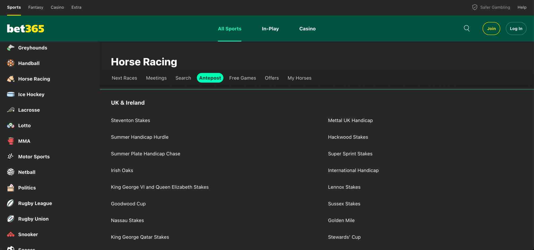Screen dimensions: 534x250
Task: Select Ice Hockey label in sidebar
Action: point(31,94)
